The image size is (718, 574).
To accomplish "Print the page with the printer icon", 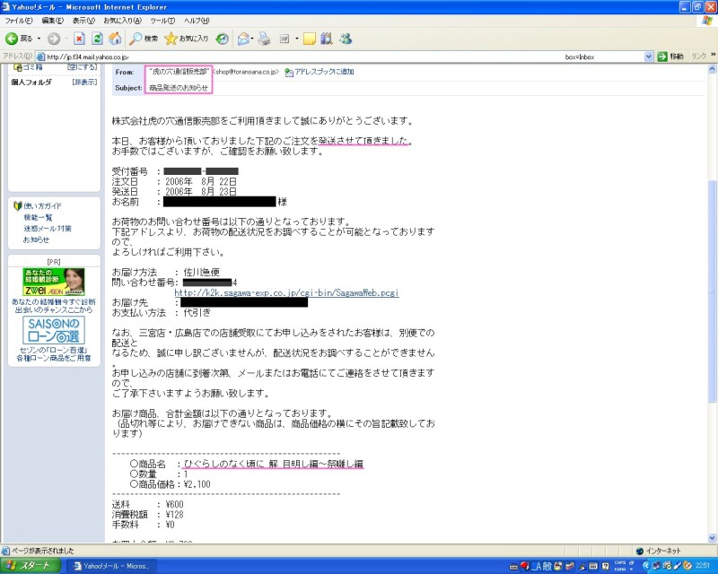I will coord(264,39).
